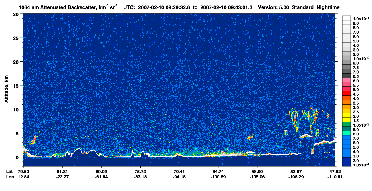Viewport: 372px width, 191px height.
Task: Click the 'UTC:' label in the header
Action: tap(129, 8)
